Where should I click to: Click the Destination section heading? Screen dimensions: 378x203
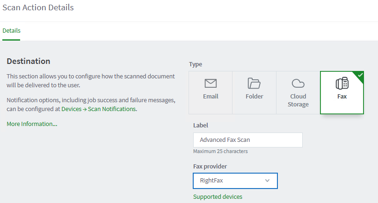[28, 61]
